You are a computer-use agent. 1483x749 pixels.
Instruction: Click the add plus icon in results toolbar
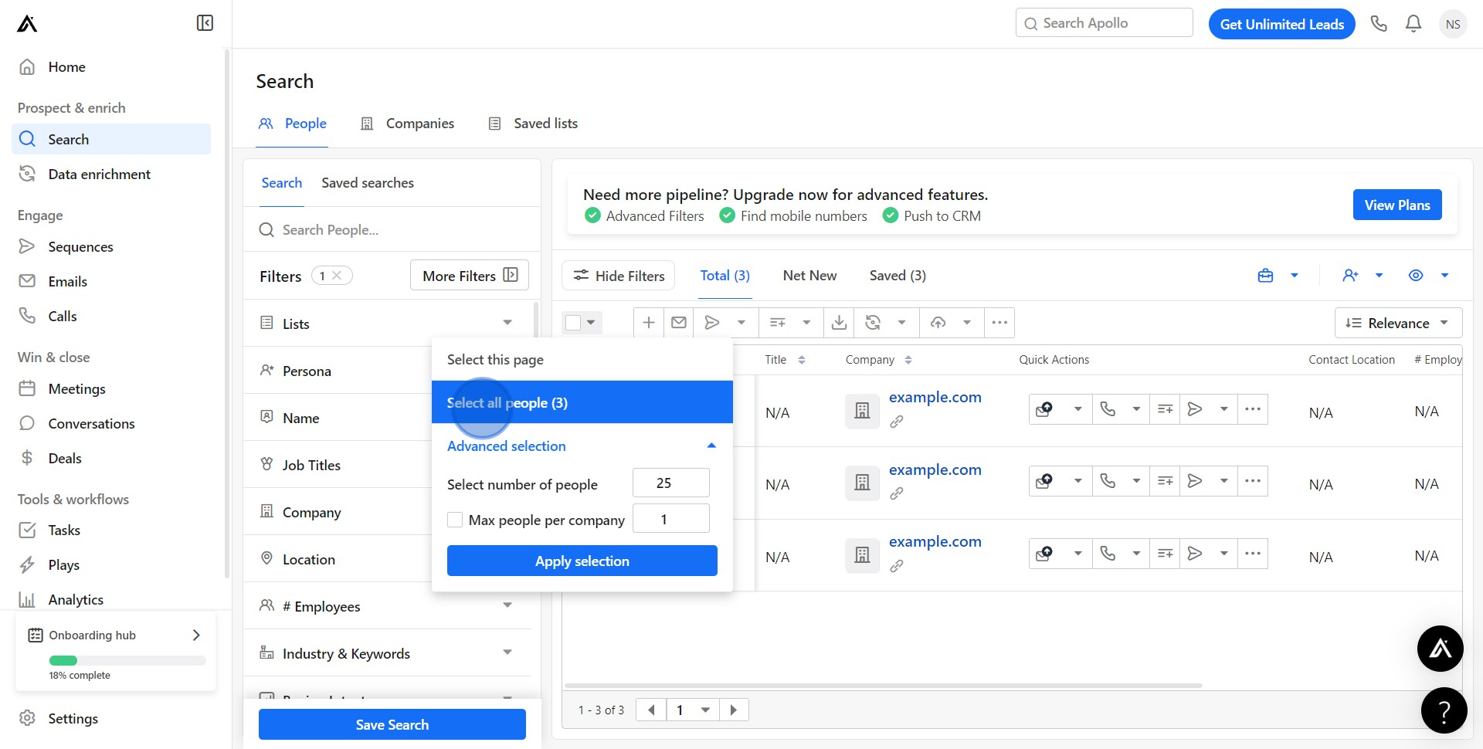pyautogui.click(x=649, y=323)
